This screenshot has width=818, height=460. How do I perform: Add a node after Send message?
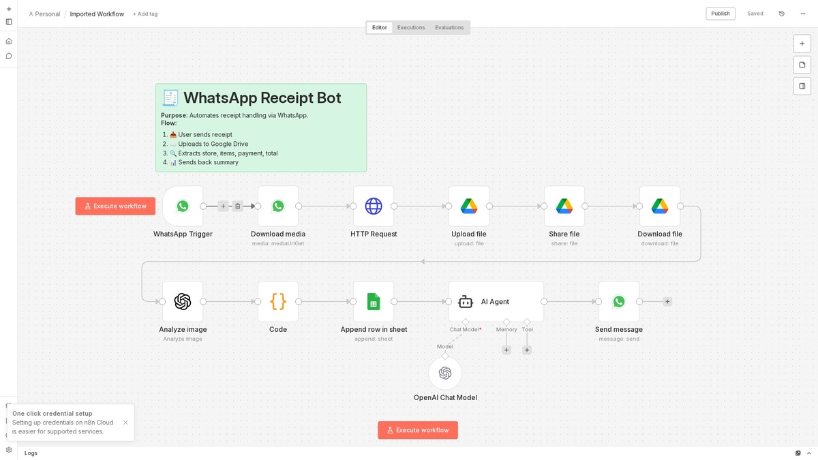point(667,301)
